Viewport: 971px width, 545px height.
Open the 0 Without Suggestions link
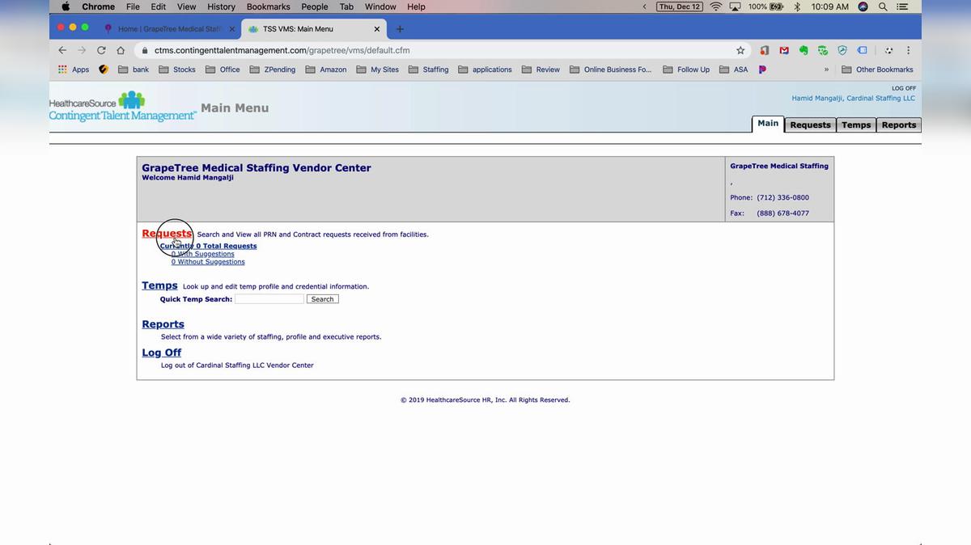coord(208,262)
